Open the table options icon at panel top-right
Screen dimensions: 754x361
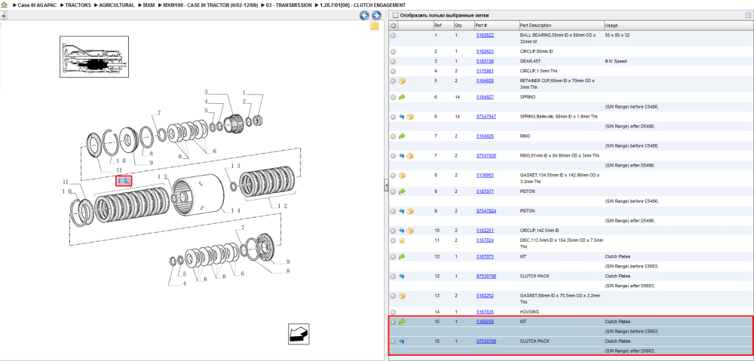click(748, 15)
